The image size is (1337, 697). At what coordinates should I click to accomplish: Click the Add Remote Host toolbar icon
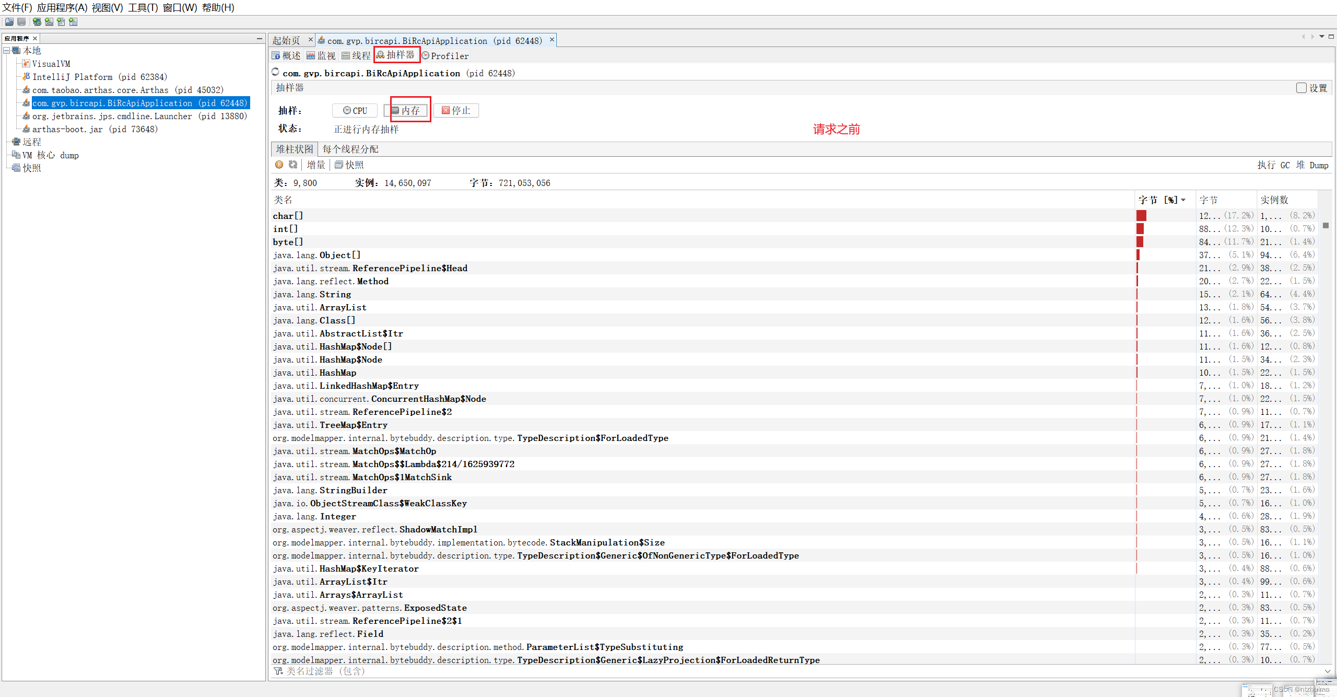click(37, 21)
